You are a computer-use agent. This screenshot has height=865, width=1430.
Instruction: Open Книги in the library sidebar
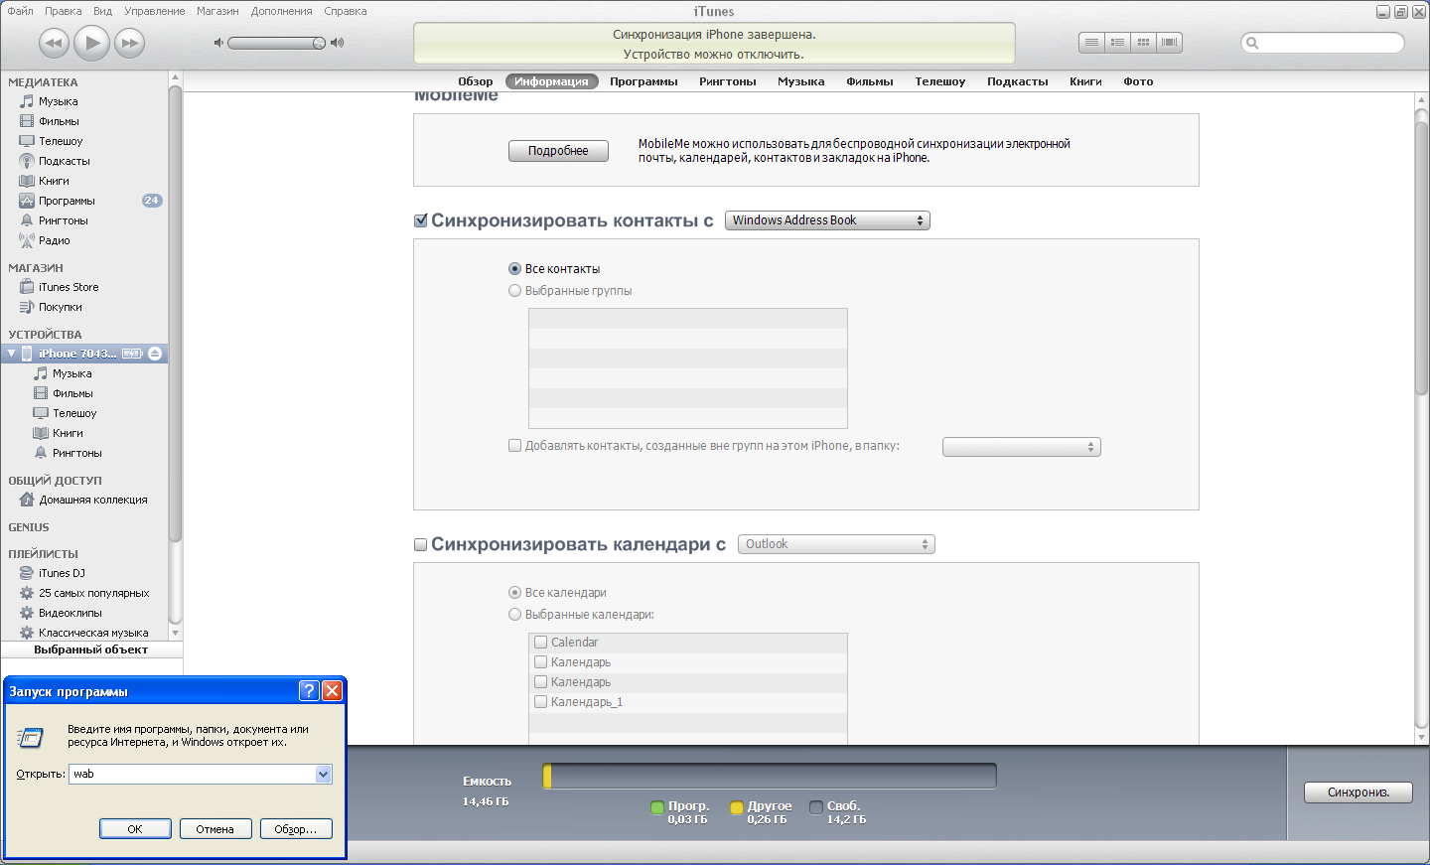(x=54, y=181)
